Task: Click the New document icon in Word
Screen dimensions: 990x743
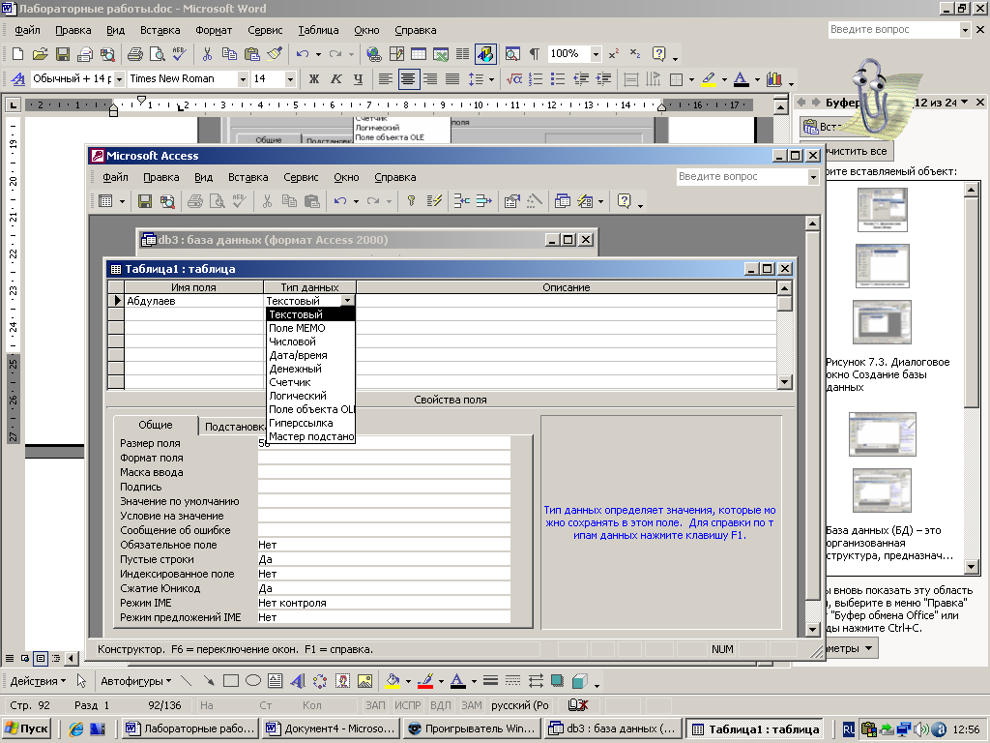Action: click(x=17, y=54)
